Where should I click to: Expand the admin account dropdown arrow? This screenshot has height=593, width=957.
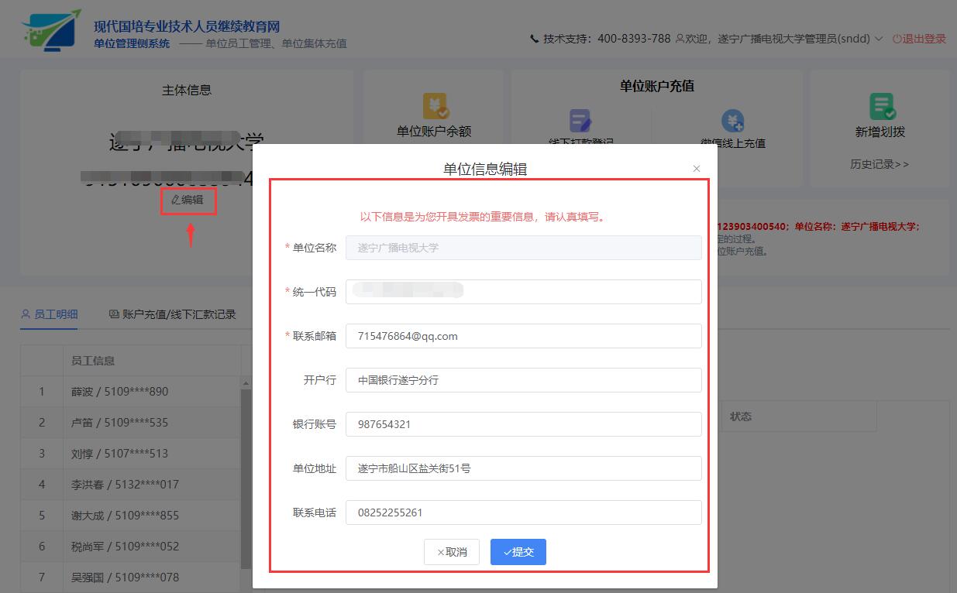tap(879, 39)
